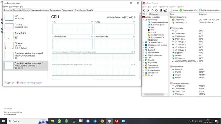
Task: Open Discord from the taskbar
Action: click(x=88, y=121)
